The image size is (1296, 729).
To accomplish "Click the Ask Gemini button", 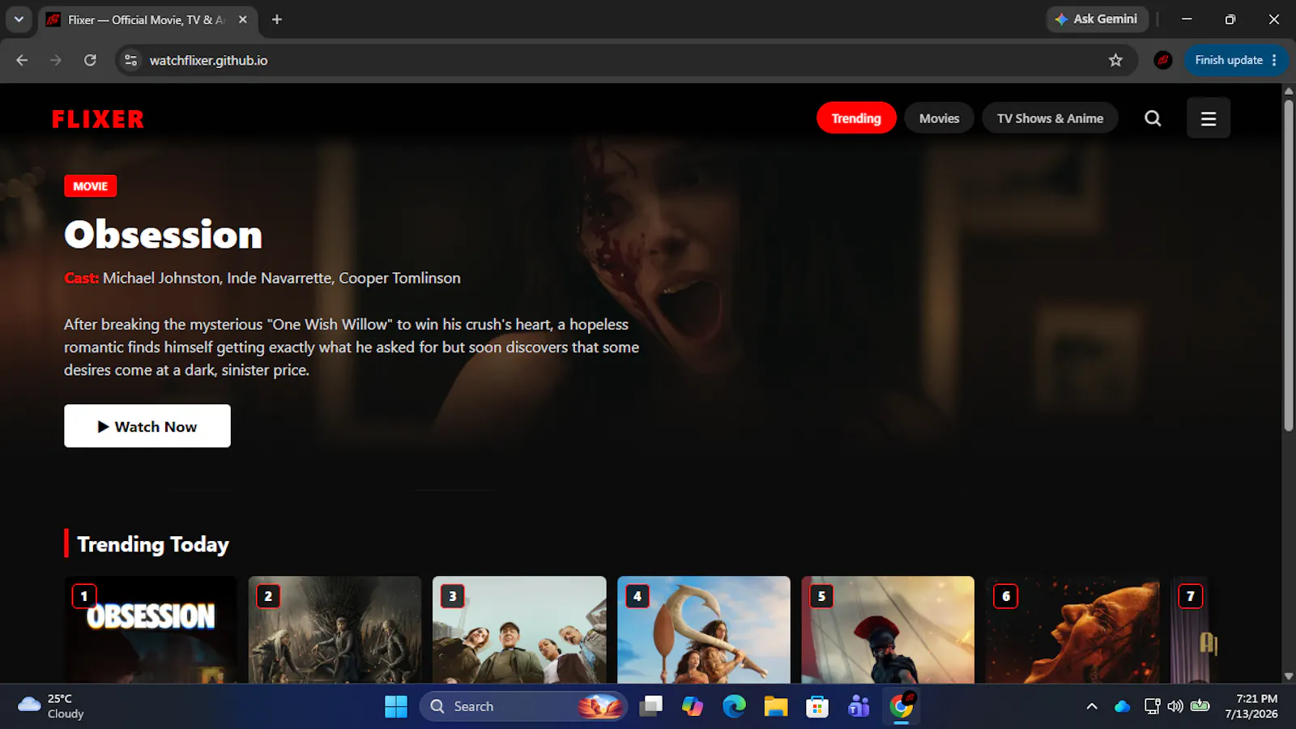I will coord(1098,19).
